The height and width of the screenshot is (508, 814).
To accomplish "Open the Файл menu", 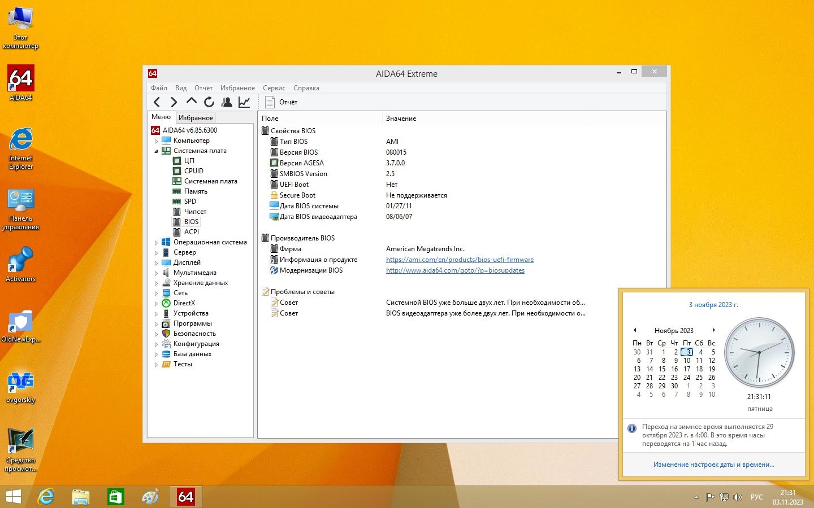I will coord(159,88).
